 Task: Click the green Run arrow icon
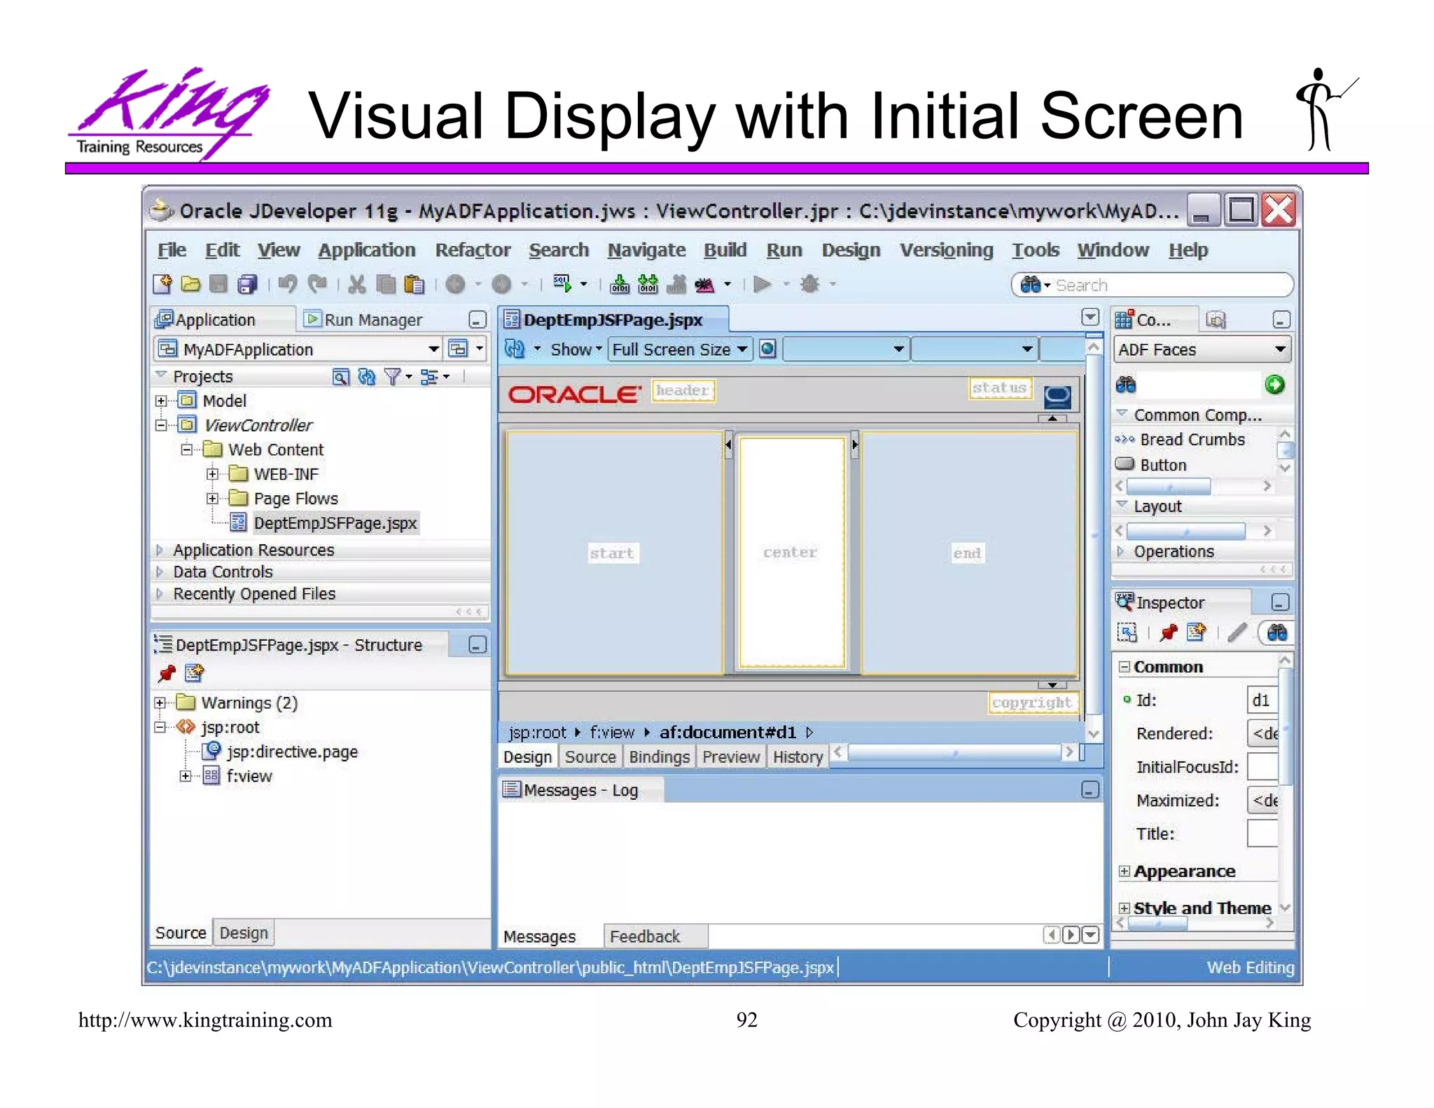pos(763,284)
